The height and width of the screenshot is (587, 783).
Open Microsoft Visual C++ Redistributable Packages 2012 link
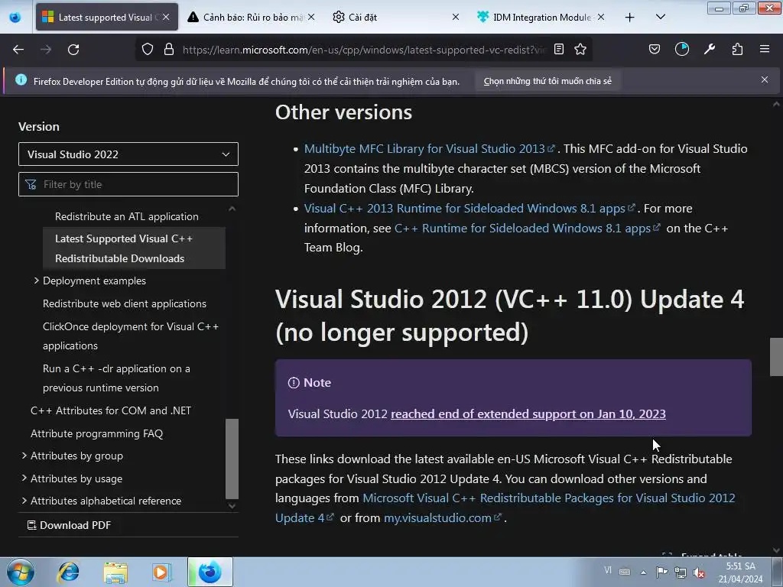click(x=549, y=498)
